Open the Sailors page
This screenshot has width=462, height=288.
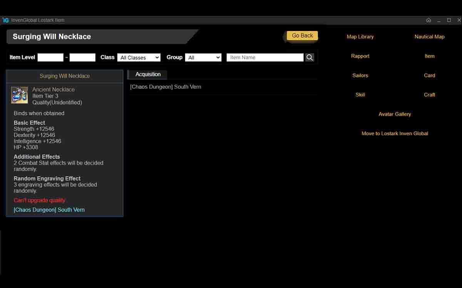coord(360,76)
